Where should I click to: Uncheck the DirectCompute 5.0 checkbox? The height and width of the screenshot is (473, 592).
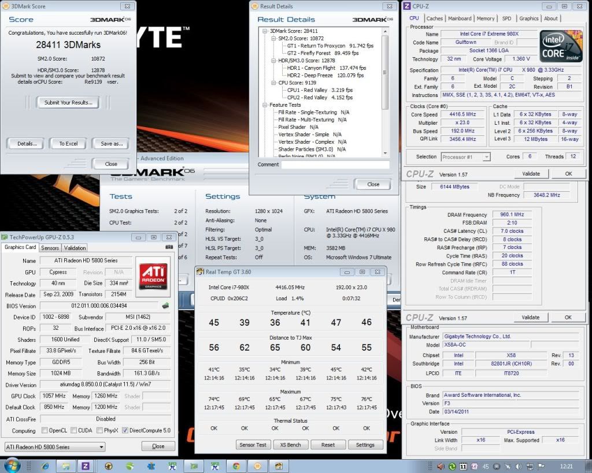point(125,430)
